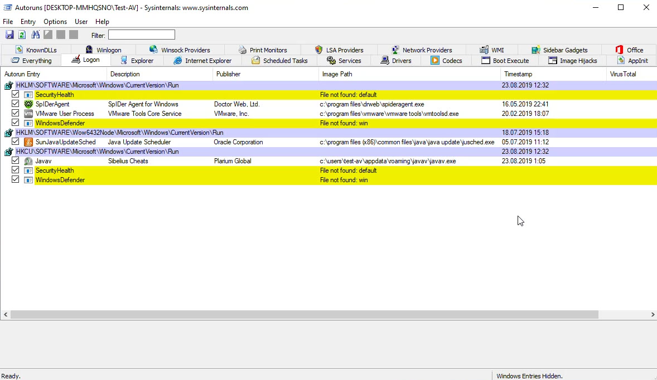
Task: Open the Sidebar Gadgets tab
Action: click(x=559, y=50)
